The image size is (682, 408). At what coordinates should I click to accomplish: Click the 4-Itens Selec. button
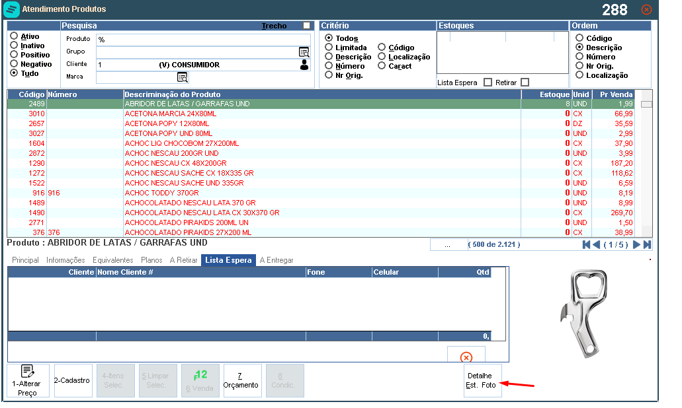pos(115,381)
